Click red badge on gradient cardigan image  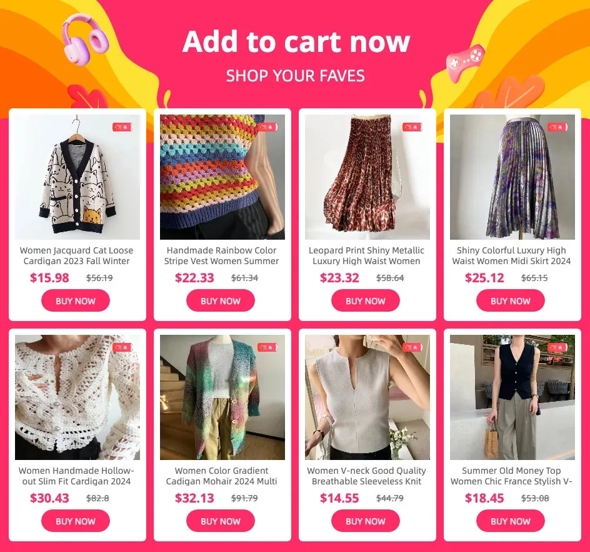(x=267, y=347)
